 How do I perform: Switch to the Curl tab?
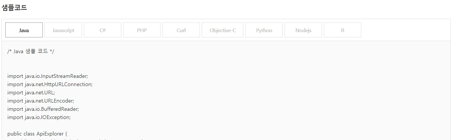(181, 30)
